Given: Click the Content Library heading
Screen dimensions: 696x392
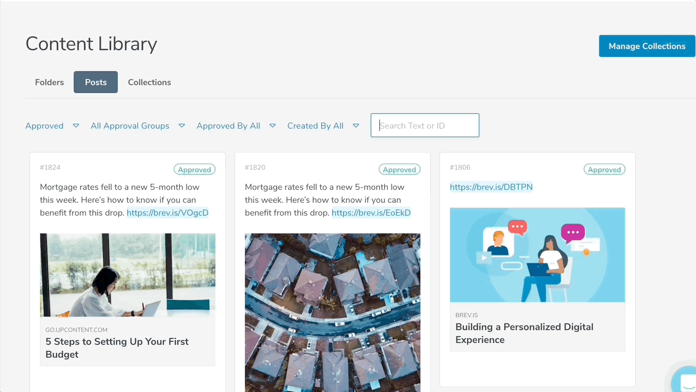Looking at the screenshot, I should tap(91, 44).
